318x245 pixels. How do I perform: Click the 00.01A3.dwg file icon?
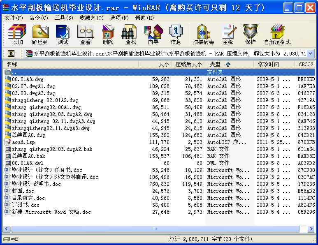tap(8, 79)
